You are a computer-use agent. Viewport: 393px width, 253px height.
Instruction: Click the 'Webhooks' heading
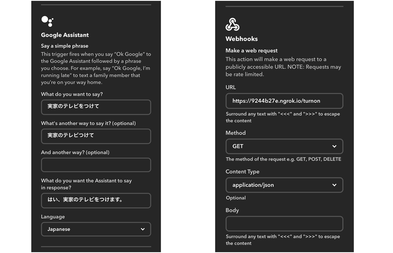coord(242,39)
